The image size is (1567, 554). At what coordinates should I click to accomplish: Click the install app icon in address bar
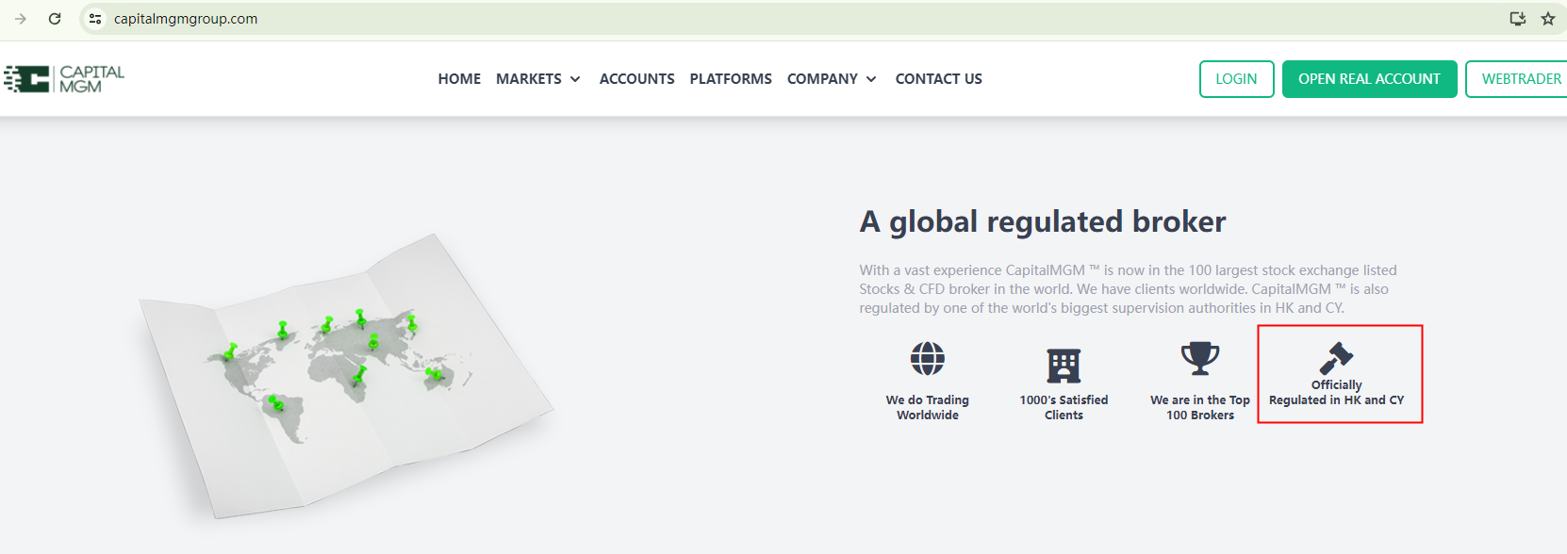point(1518,19)
